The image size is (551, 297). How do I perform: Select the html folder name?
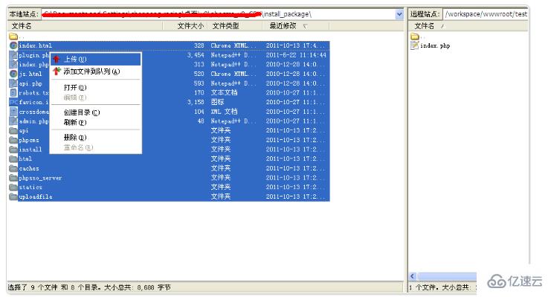tap(25, 159)
